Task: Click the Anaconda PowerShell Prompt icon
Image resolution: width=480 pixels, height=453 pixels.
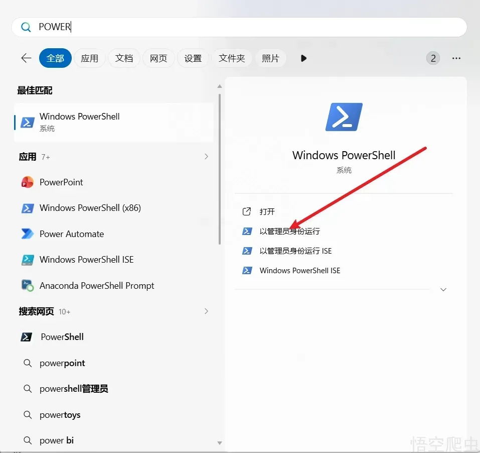Action: (x=27, y=285)
